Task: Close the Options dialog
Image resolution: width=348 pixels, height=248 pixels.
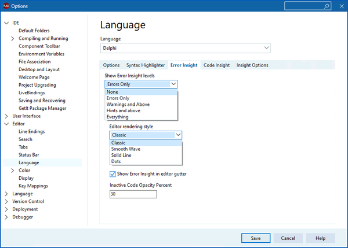Action: pyautogui.click(x=342, y=6)
